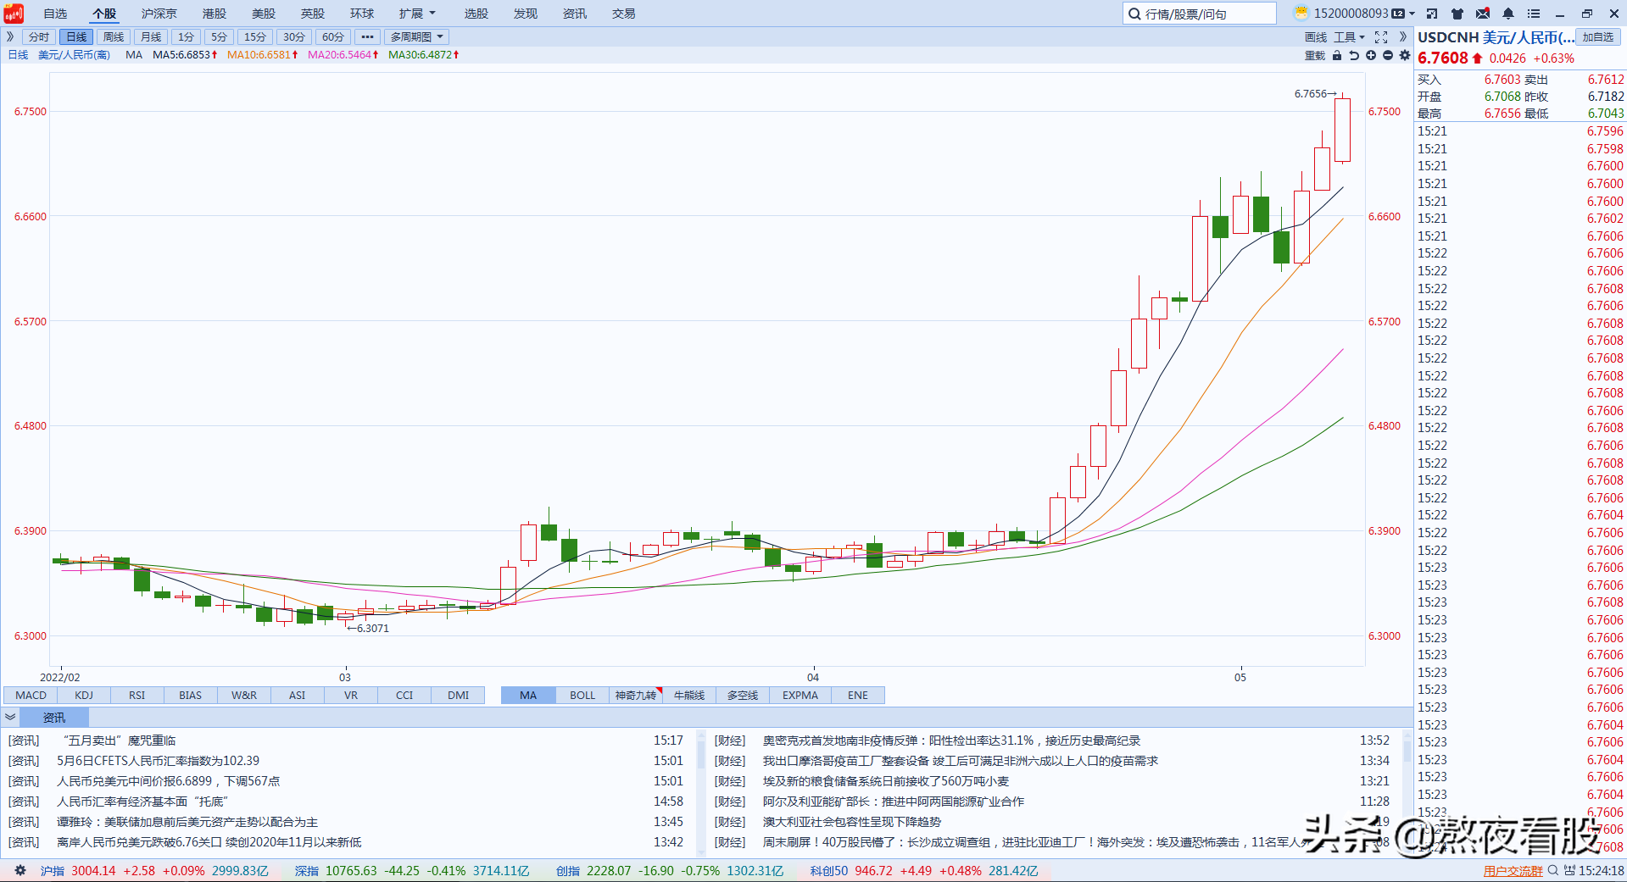This screenshot has height=882, width=1627.
Task: Zoom in chart with plus icon
Action: point(1371,56)
